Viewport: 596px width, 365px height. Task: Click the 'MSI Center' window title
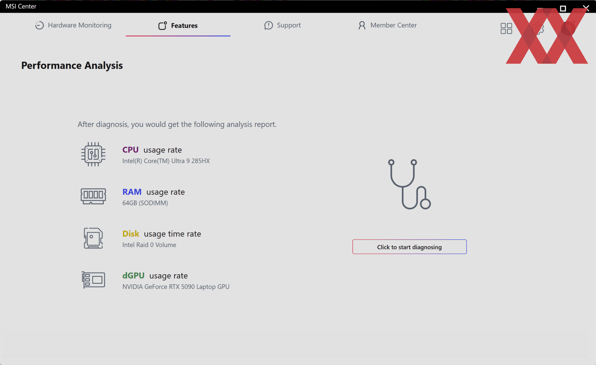(x=21, y=6)
